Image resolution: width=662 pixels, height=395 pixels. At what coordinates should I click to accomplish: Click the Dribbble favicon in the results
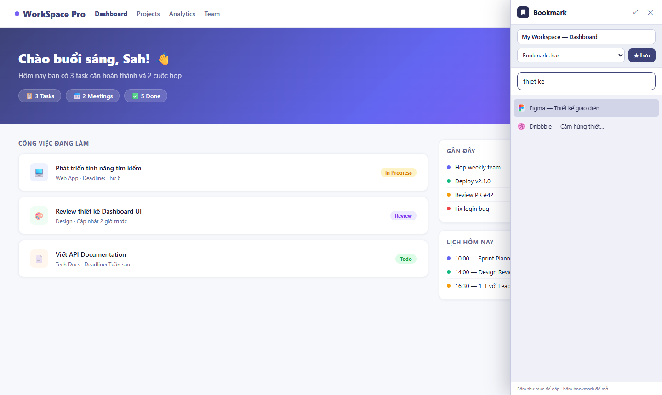click(521, 126)
